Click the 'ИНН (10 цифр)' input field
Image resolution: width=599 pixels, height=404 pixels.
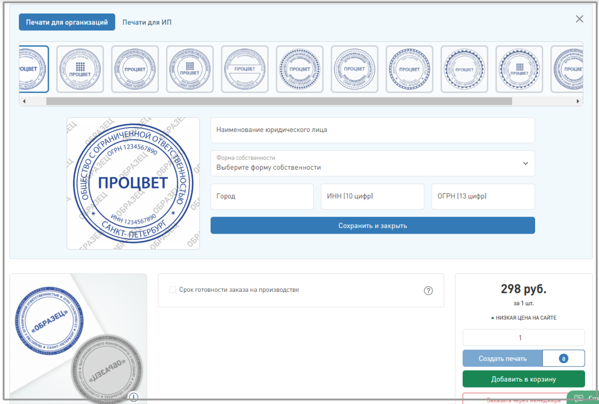tap(372, 196)
